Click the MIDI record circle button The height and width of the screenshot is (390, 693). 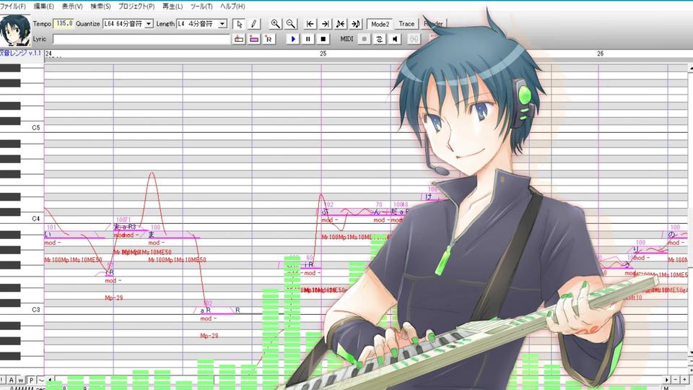pos(364,39)
